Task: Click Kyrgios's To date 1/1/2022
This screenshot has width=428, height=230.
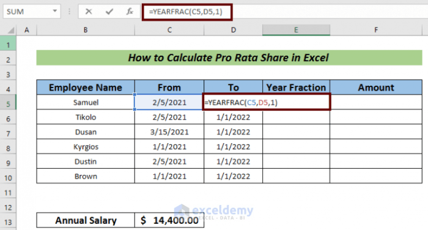Action: point(234,146)
